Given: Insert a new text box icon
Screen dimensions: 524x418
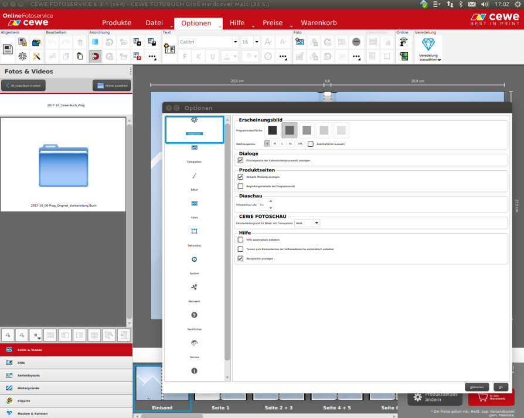Looking at the screenshot, I should [x=169, y=49].
